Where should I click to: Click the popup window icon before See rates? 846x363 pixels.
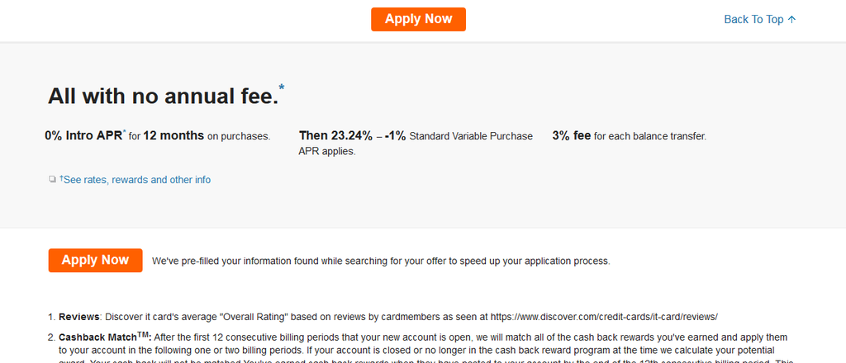pos(52,179)
